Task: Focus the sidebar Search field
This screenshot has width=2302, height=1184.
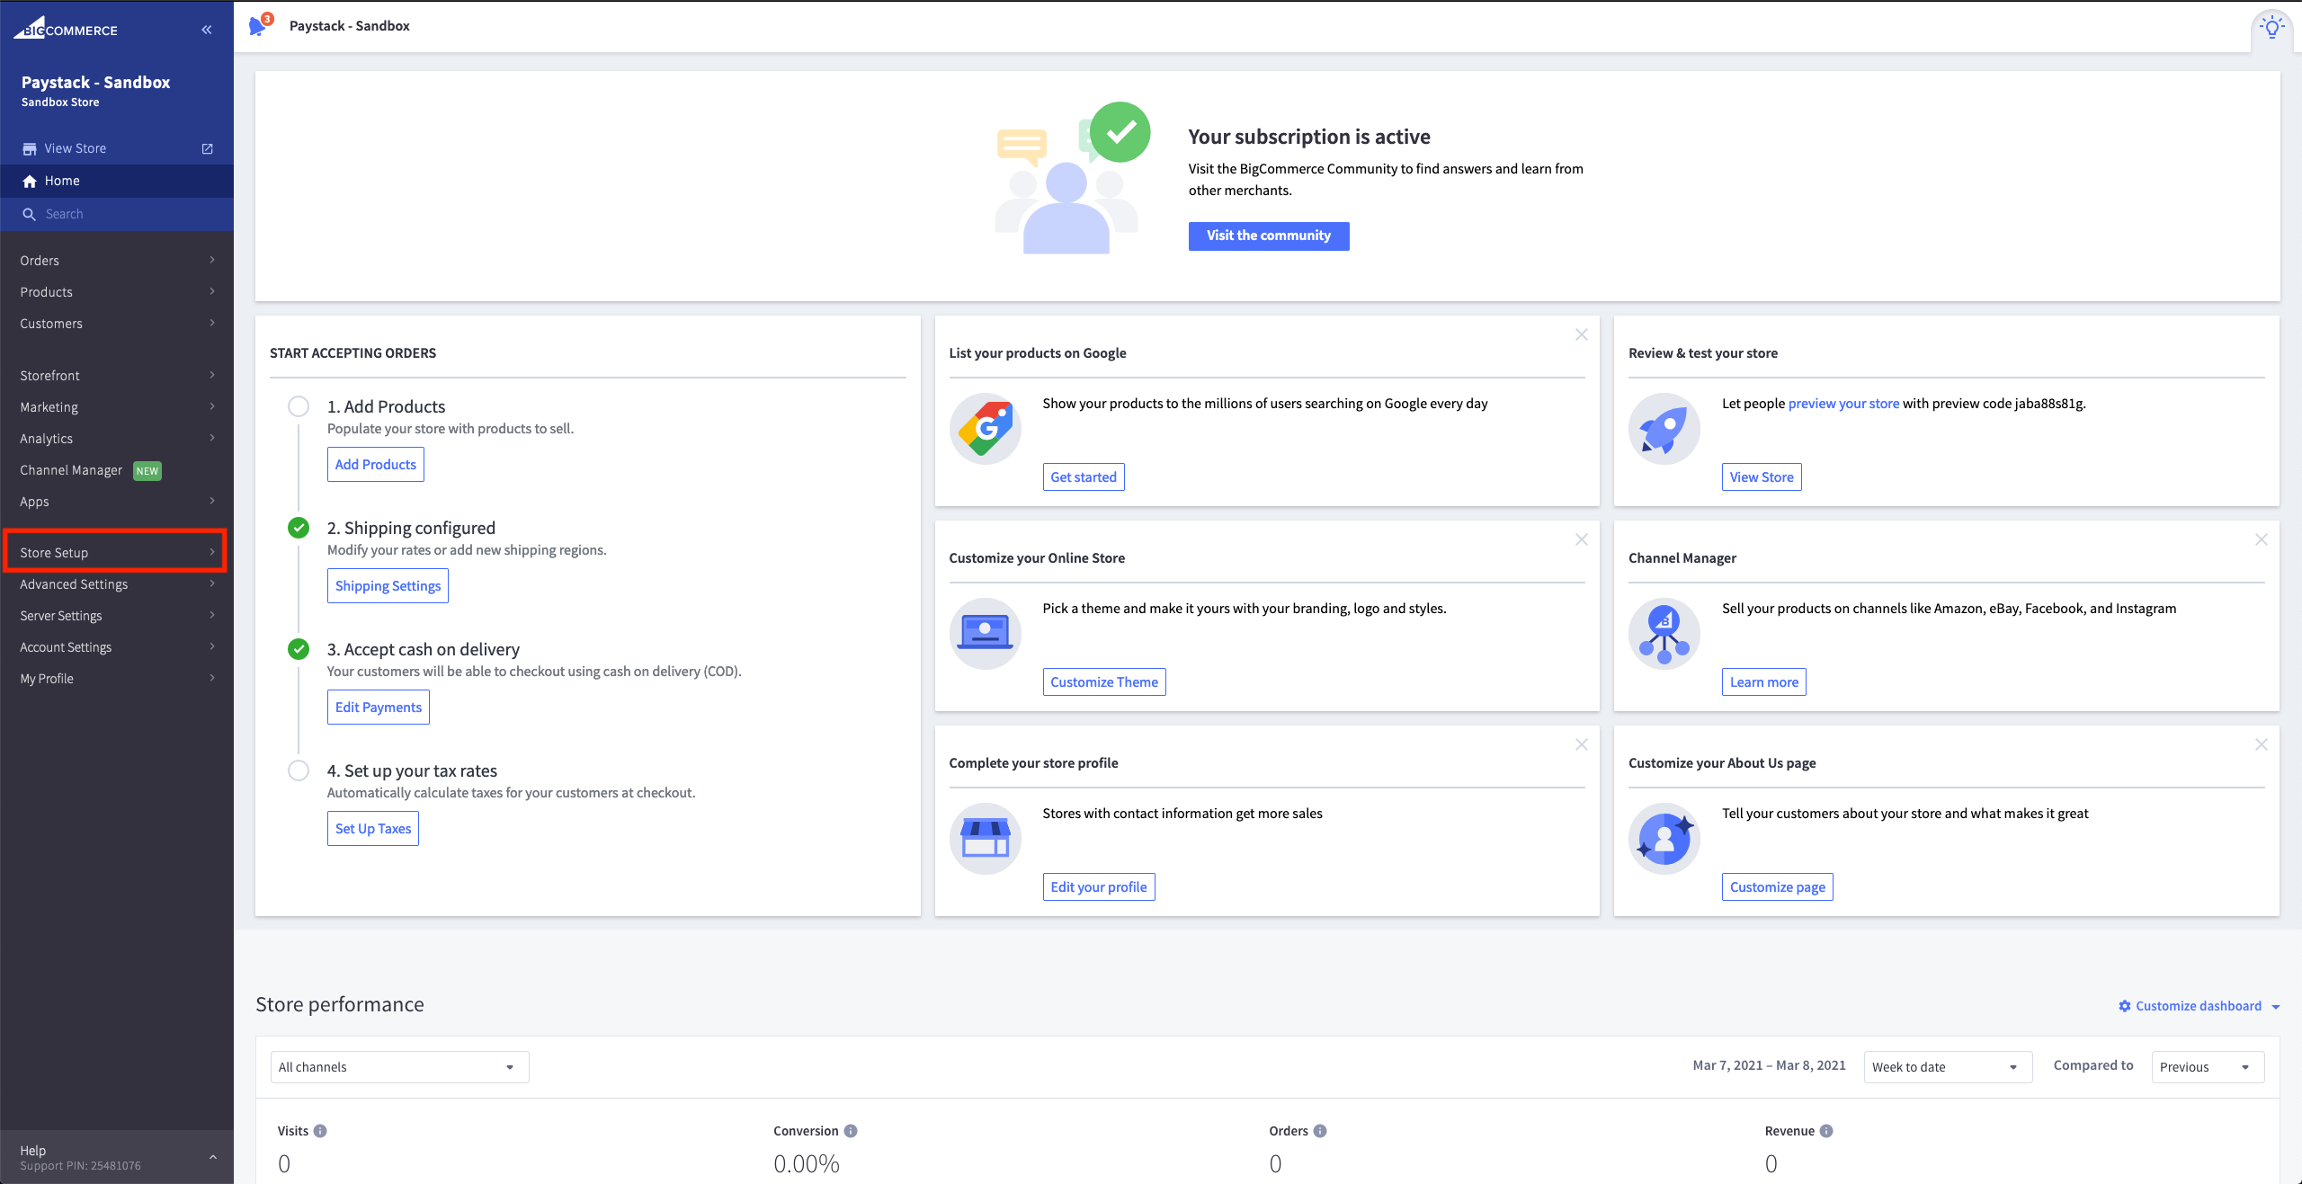Action: tap(117, 214)
